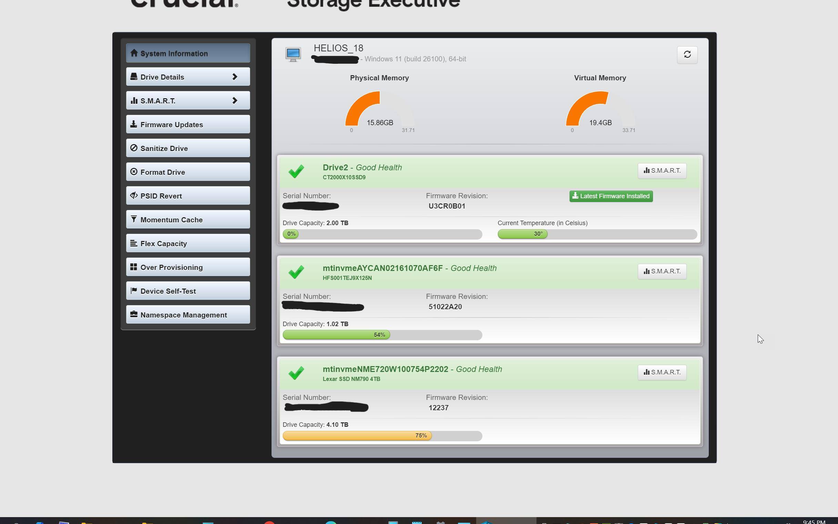Viewport: 838px width, 524px height.
Task: Expand Drive Details submenu arrow
Action: pos(235,77)
